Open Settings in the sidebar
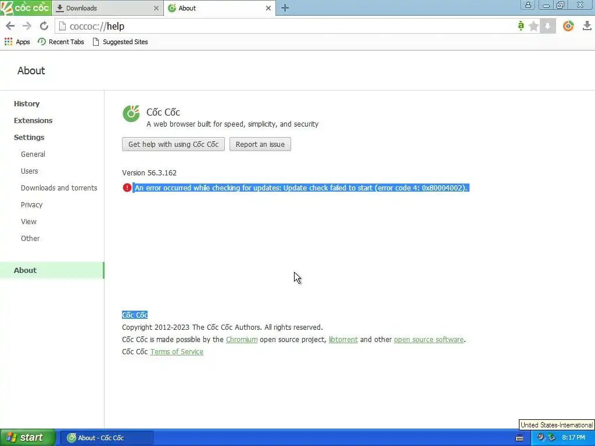The width and height of the screenshot is (595, 446). point(29,137)
